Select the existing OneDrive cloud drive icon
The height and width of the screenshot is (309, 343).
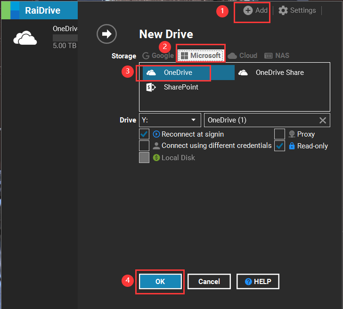pyautogui.click(x=25, y=38)
